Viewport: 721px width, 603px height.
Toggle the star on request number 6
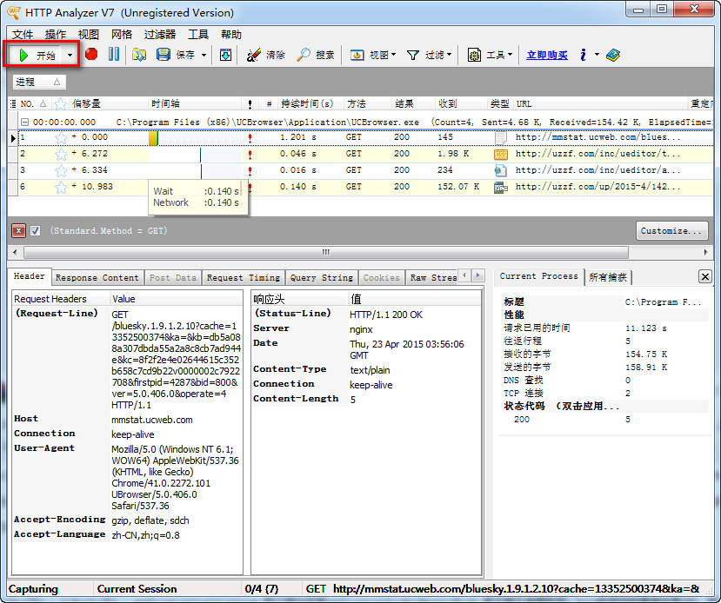61,187
